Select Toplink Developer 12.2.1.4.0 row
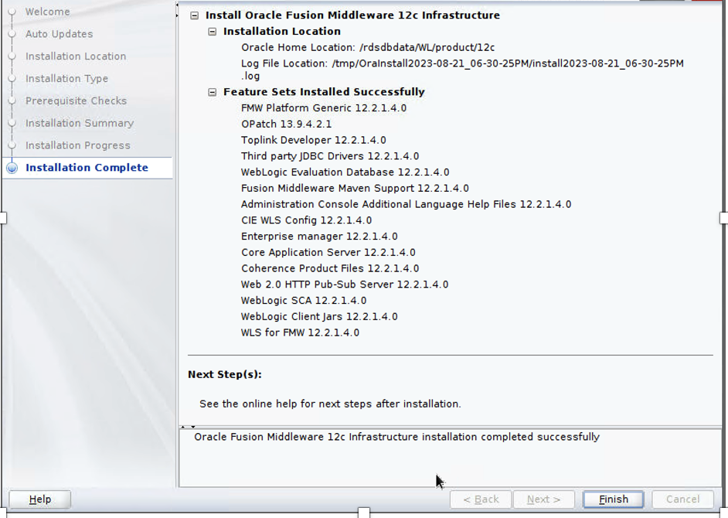The width and height of the screenshot is (728, 518). 314,140
